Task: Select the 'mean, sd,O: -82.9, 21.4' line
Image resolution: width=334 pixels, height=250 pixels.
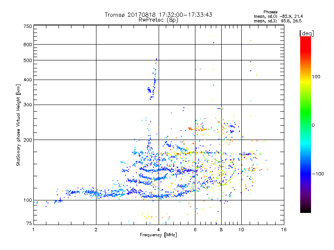Action: (278, 17)
